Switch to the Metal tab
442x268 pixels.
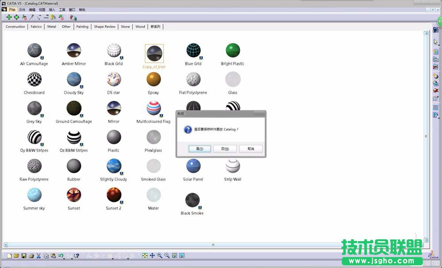coord(52,26)
